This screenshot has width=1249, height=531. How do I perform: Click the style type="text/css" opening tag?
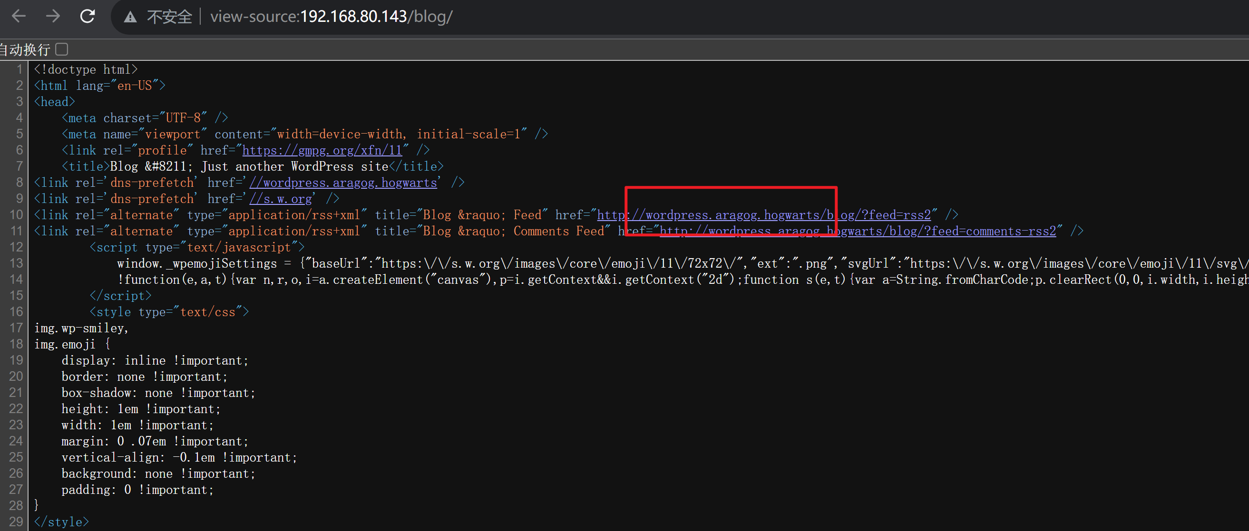169,311
